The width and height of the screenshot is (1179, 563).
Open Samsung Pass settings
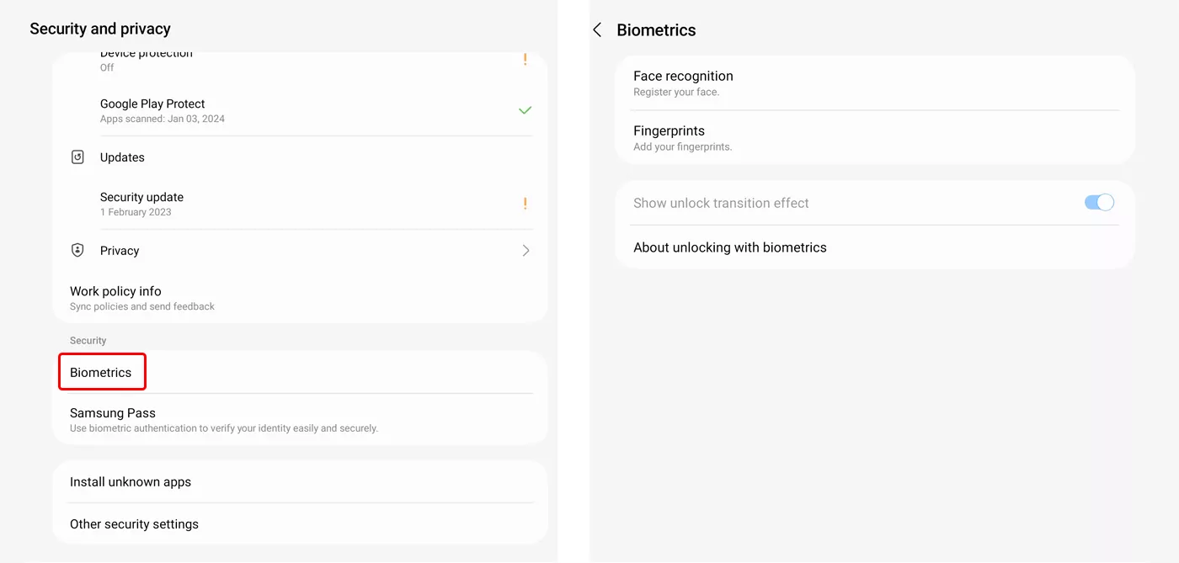[x=113, y=413]
